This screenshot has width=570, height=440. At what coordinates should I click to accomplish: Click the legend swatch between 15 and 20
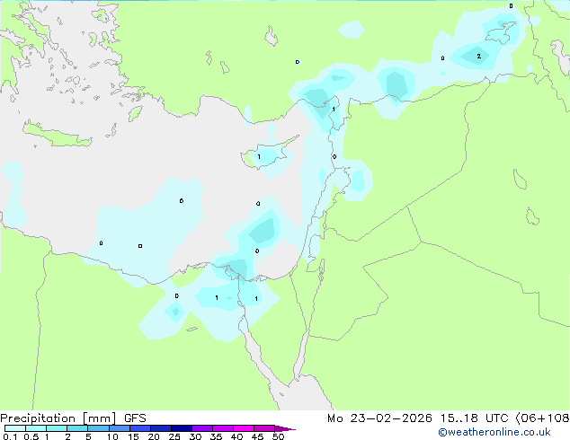tap(139, 428)
